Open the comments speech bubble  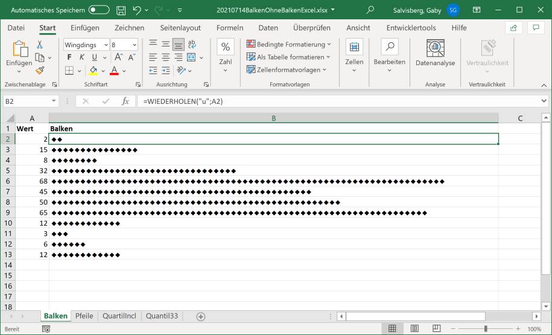536,28
